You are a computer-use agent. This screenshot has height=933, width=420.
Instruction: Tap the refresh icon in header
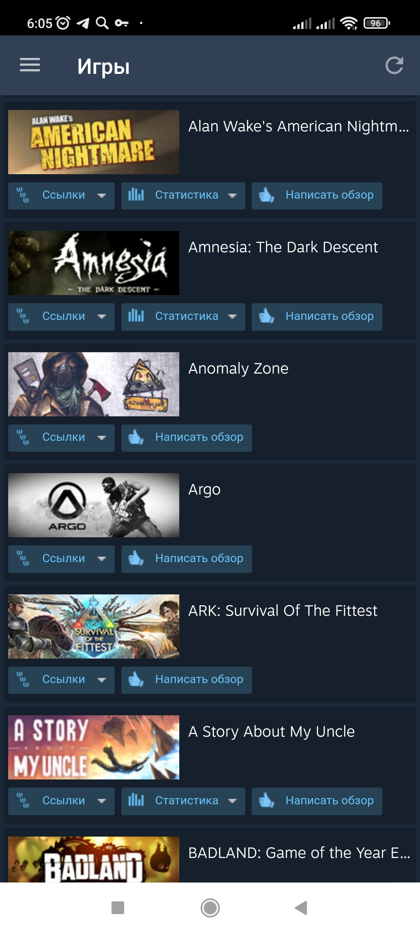[x=394, y=65]
